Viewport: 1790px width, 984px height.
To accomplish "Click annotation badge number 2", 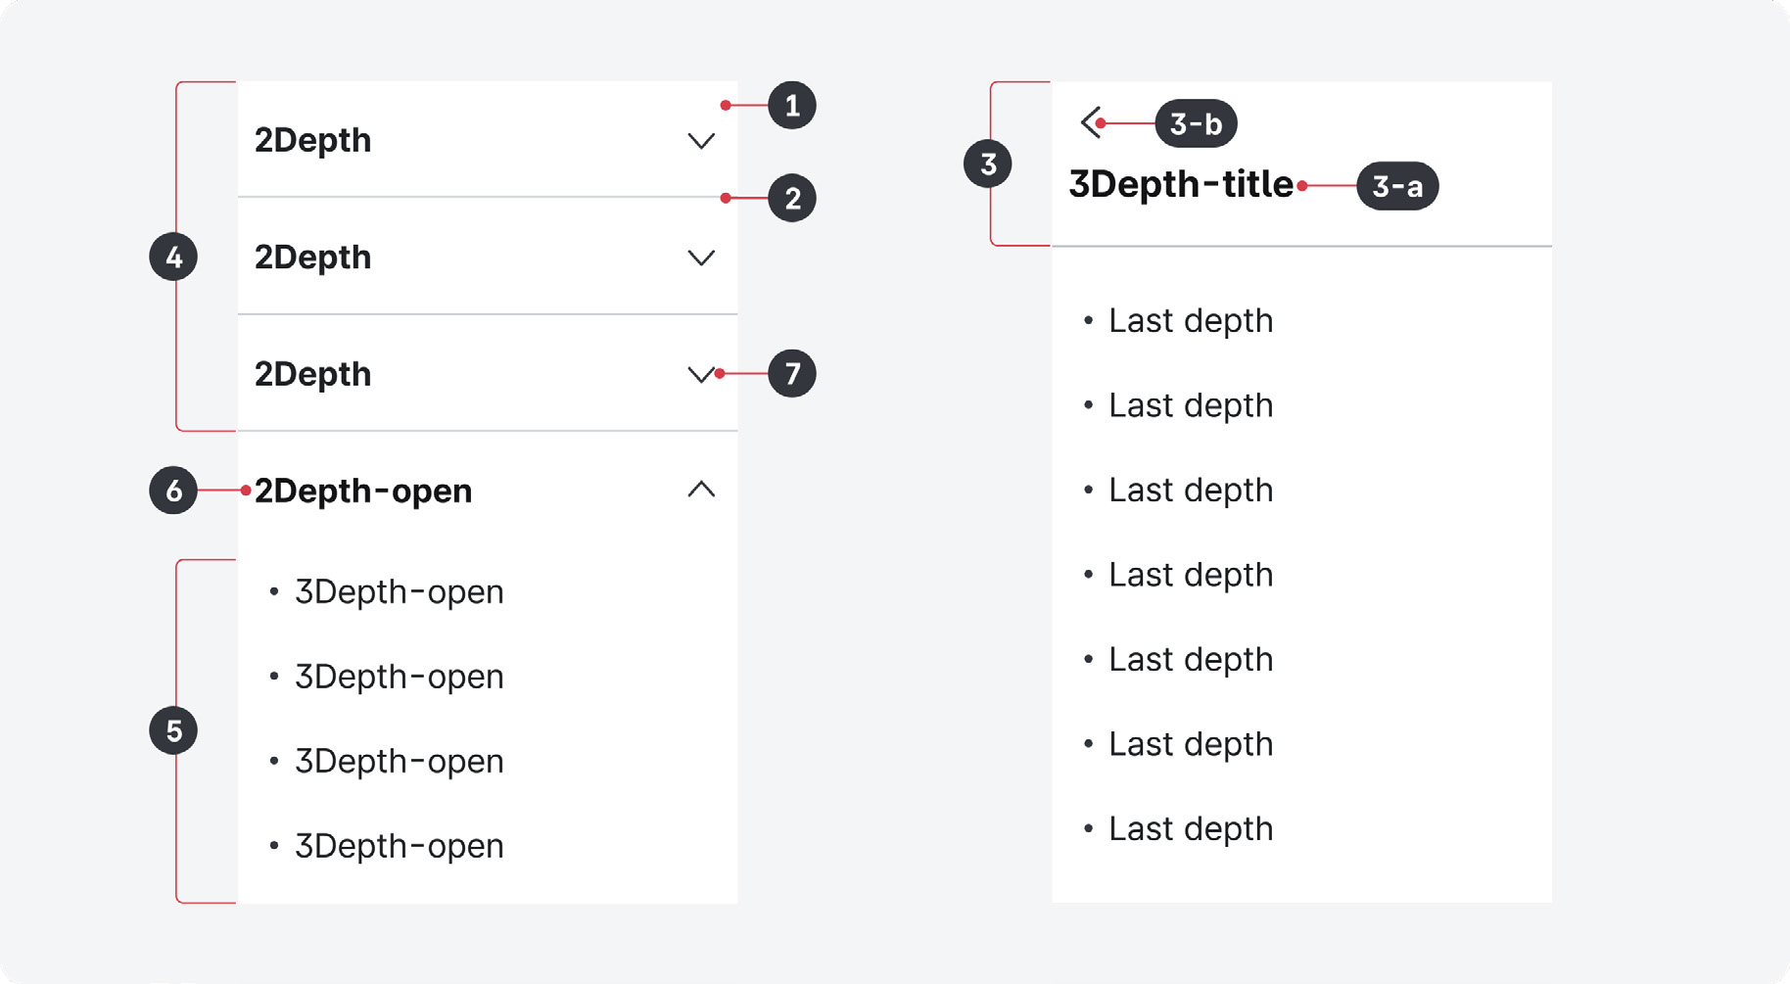I will coord(792,198).
